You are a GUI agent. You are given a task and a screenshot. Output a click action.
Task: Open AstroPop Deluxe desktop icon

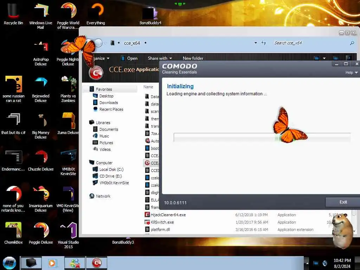coord(41,53)
